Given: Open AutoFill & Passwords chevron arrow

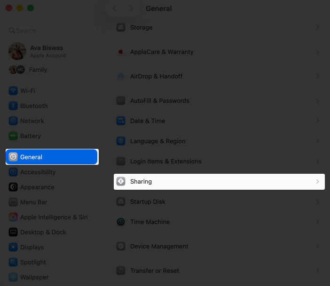Looking at the screenshot, I should tap(317, 100).
